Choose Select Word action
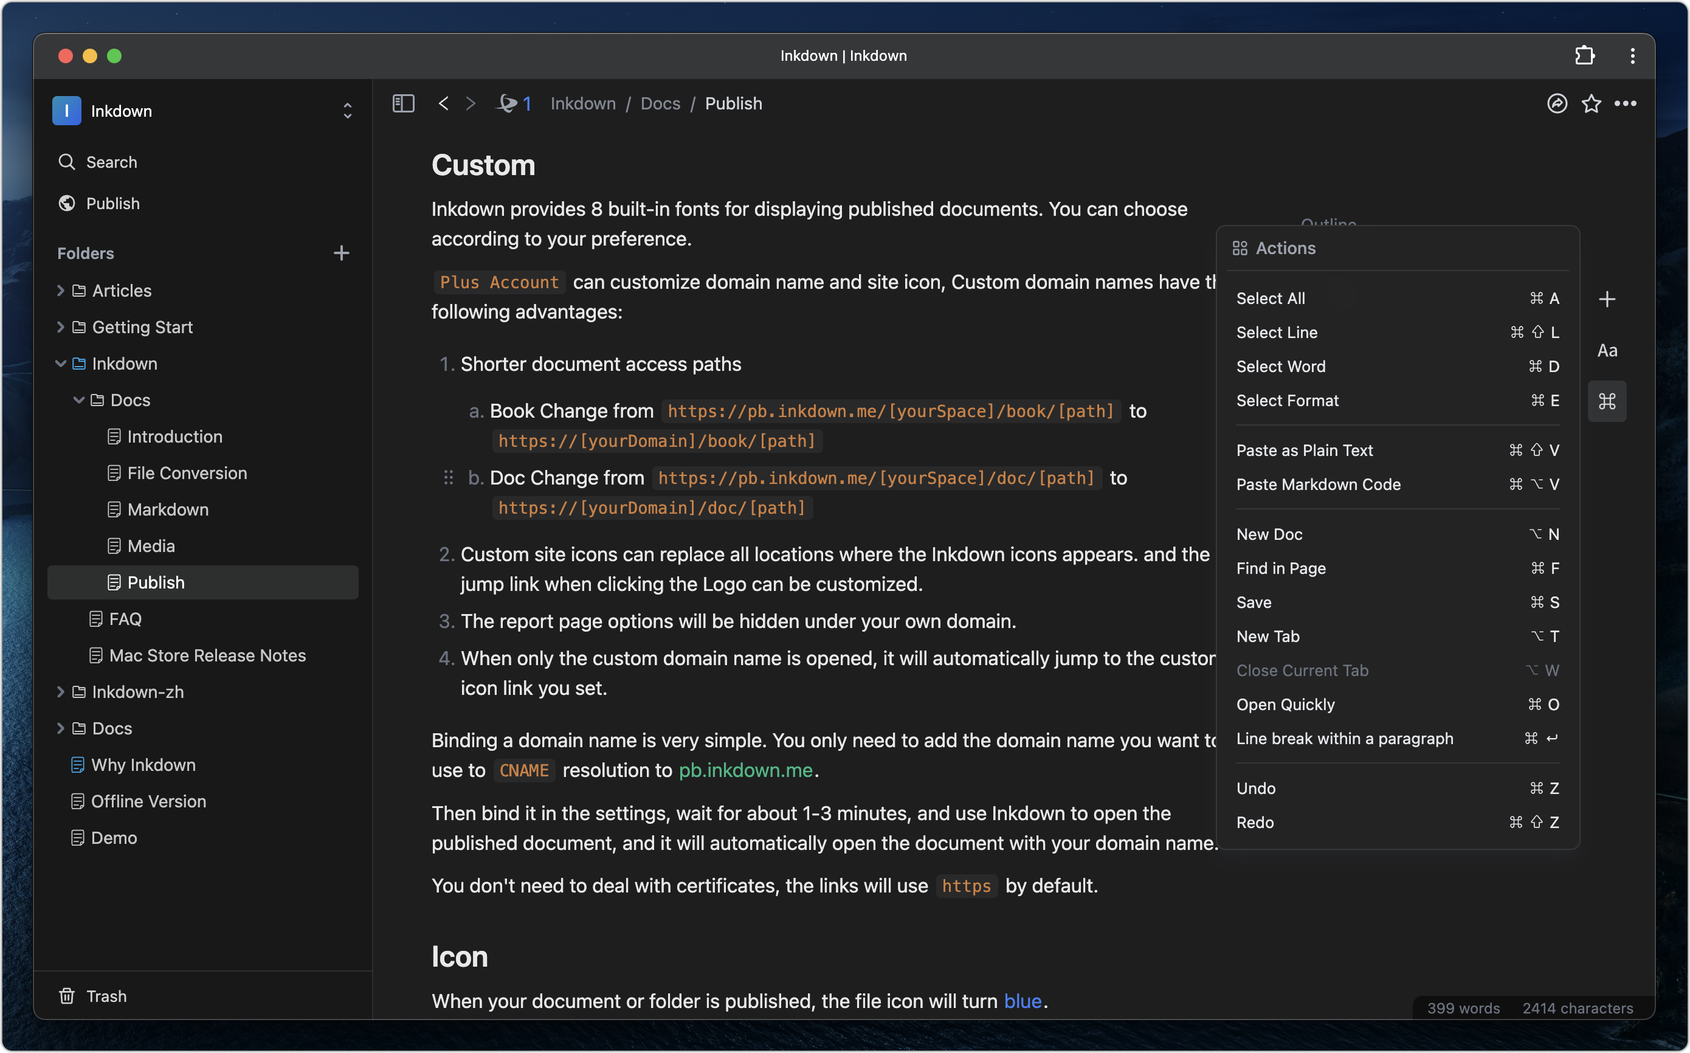Image resolution: width=1690 pixels, height=1053 pixels. pyautogui.click(x=1397, y=367)
